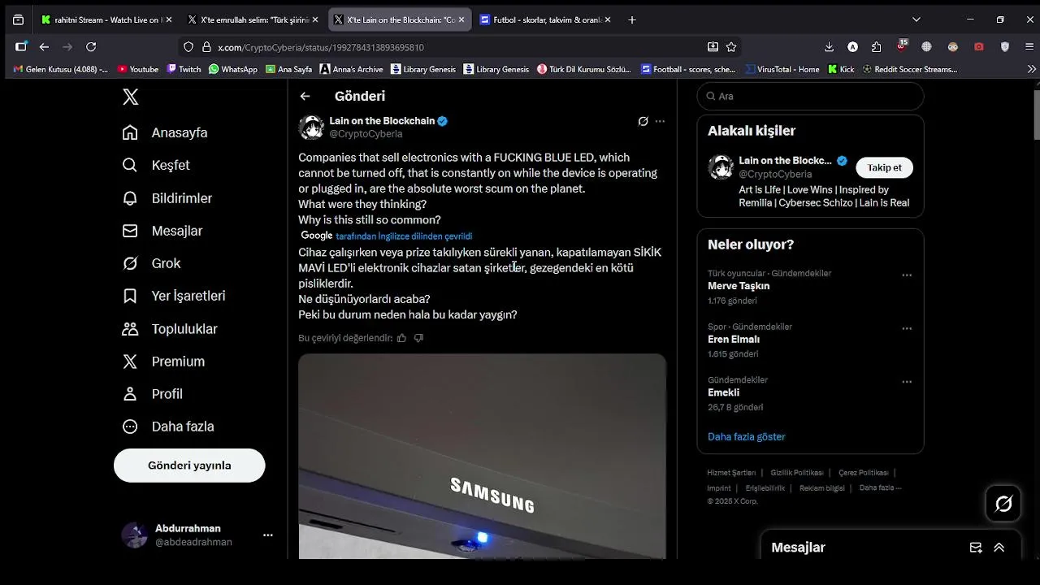Image resolution: width=1040 pixels, height=585 pixels.
Task: Open Eren Elmalı trending topic
Action: point(734,340)
